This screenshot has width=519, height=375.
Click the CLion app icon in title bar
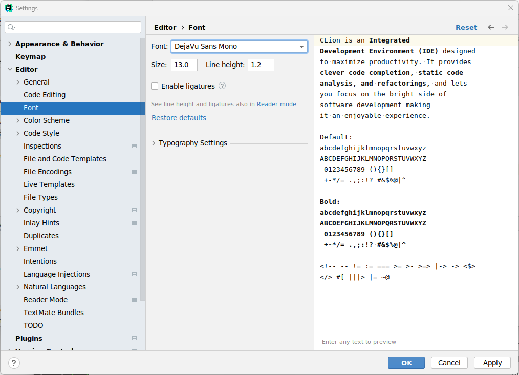pos(9,8)
